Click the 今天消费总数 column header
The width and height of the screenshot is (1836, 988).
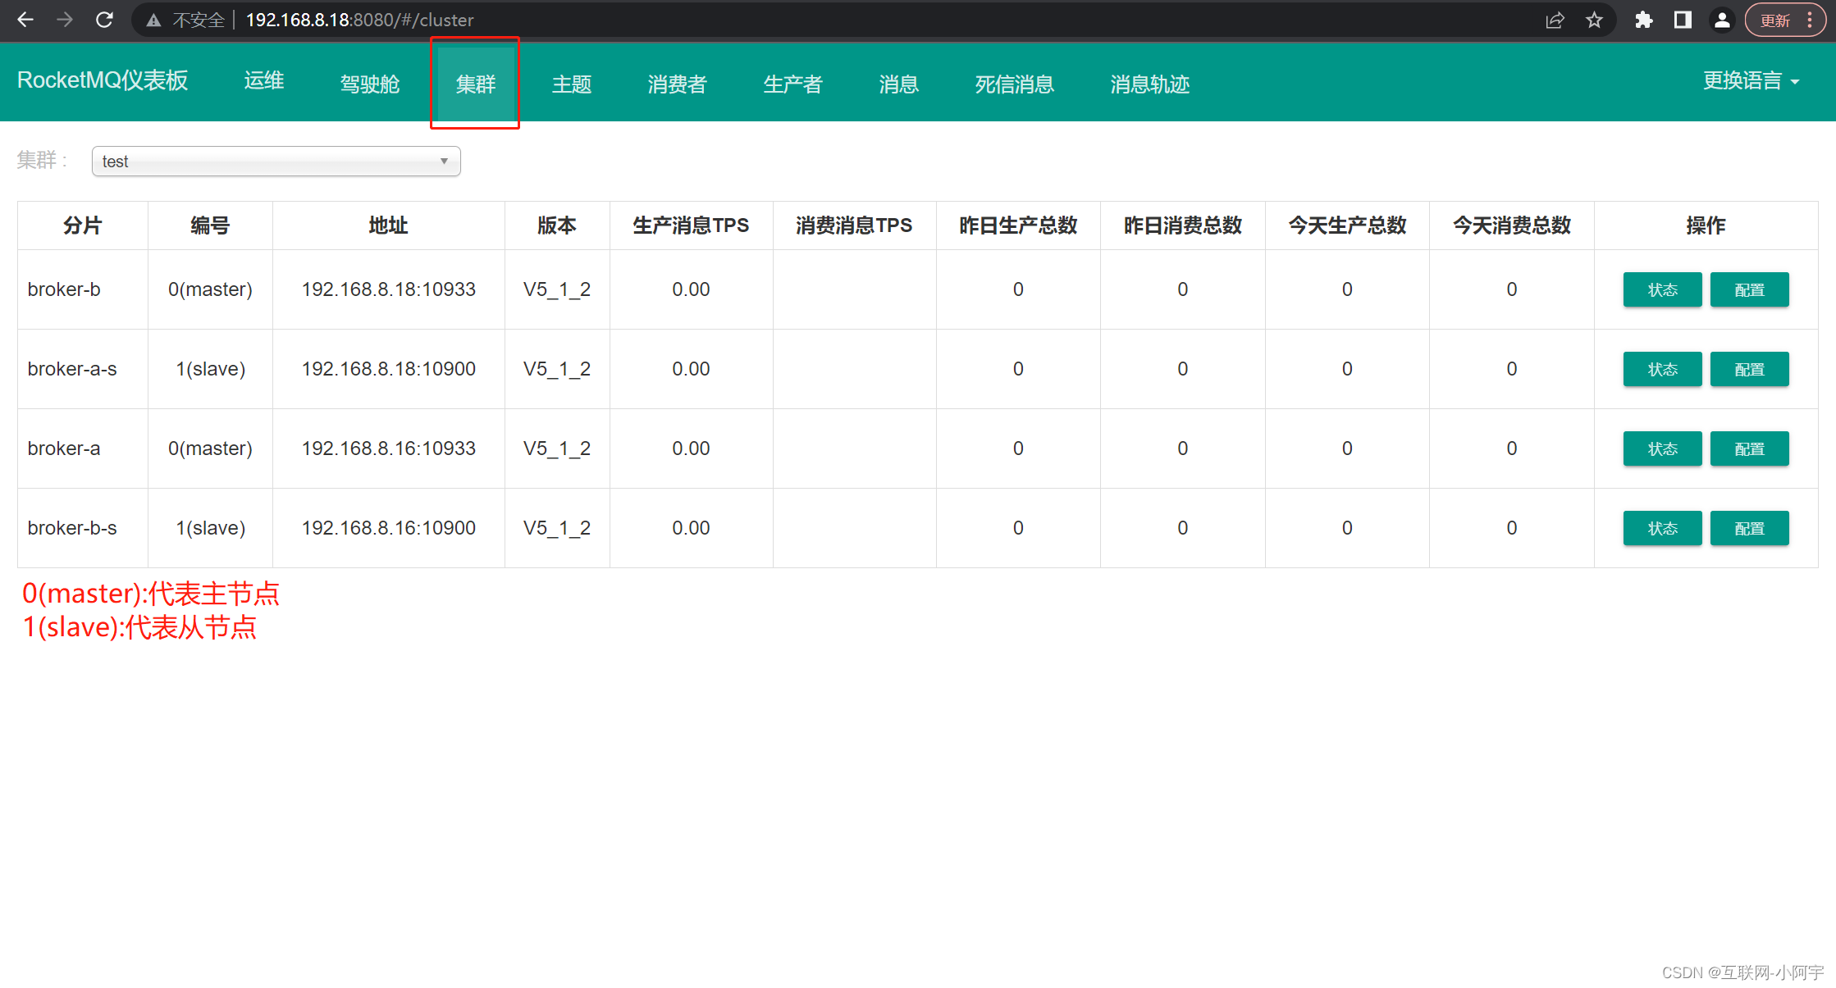1512,225
